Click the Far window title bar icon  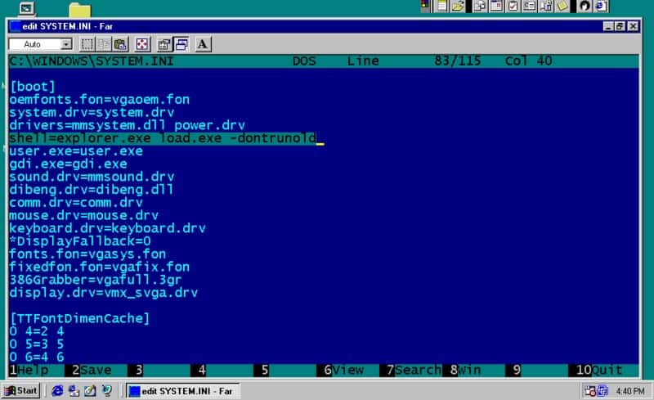(x=15, y=26)
